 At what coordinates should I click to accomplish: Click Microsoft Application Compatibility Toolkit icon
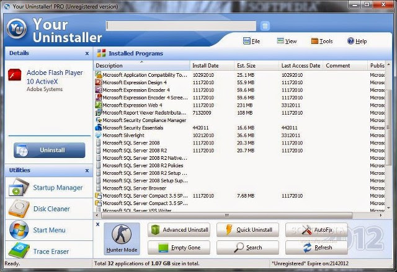click(x=98, y=74)
